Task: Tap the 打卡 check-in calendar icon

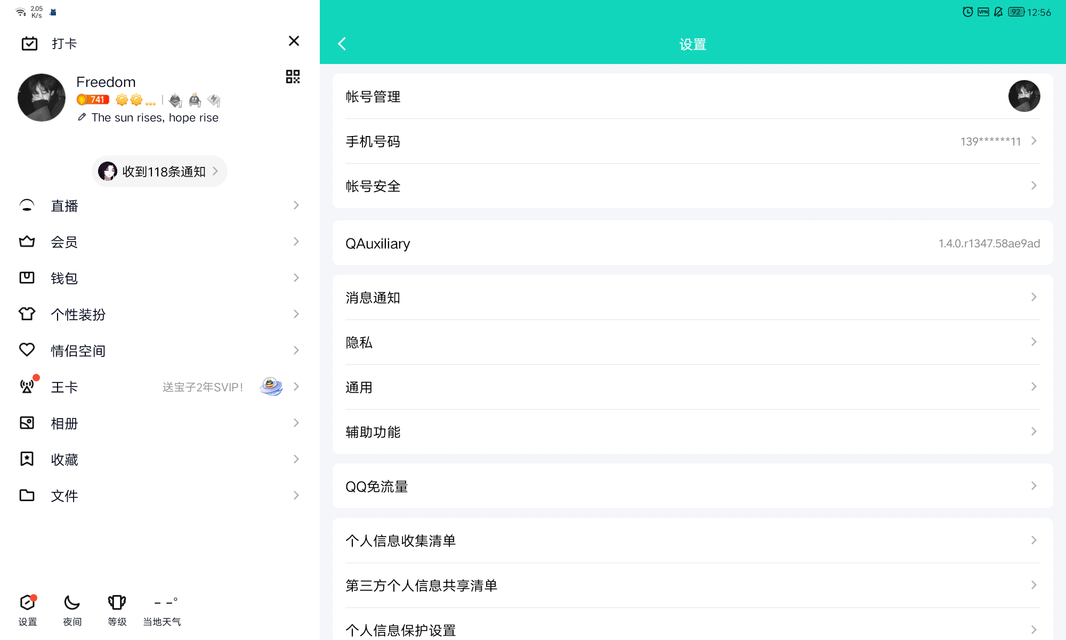Action: (x=30, y=43)
